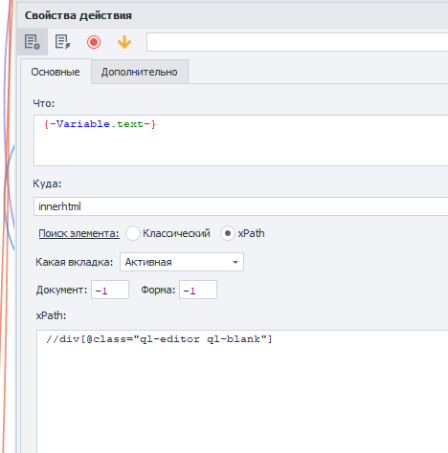Click the {-Variable.text-} macro in Что box
This screenshot has width=448, height=453.
click(100, 123)
